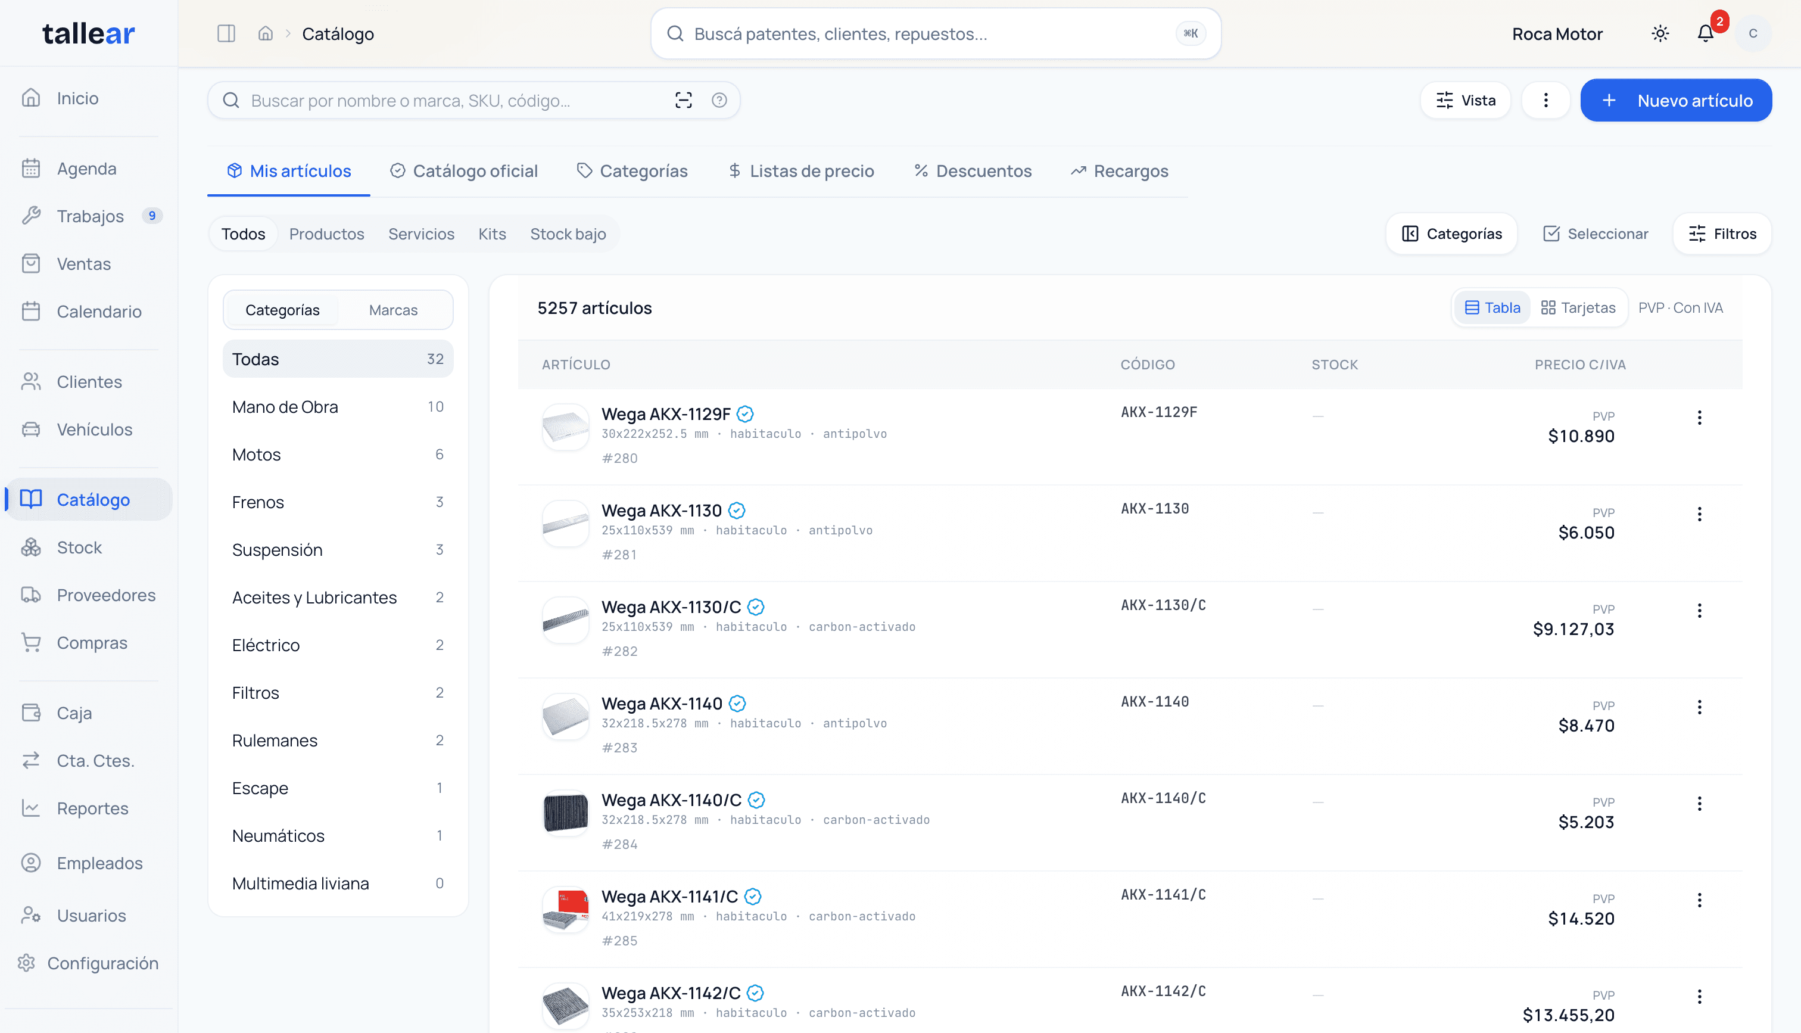Open the Categorías tab
1801x1033 pixels.
(x=632, y=171)
